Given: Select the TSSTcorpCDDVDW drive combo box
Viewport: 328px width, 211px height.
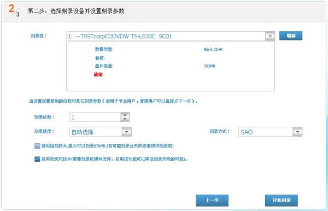Looking at the screenshot, I should [x=171, y=36].
